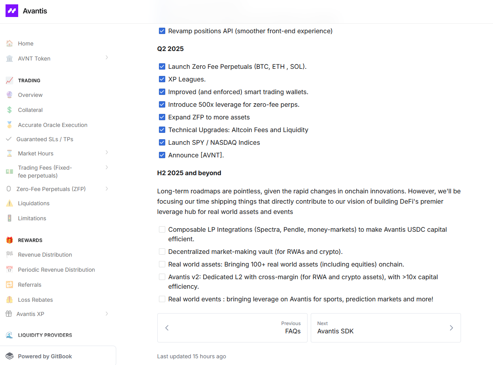Viewport: 493px width, 365px height.
Task: Click the house icon beside Home
Action: point(9,43)
